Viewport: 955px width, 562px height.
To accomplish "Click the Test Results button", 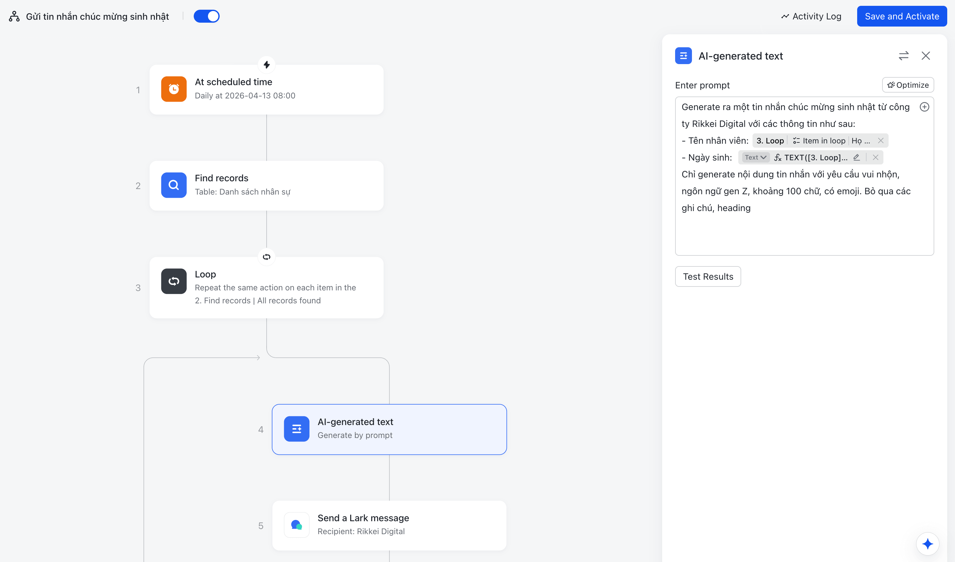I will pyautogui.click(x=708, y=276).
